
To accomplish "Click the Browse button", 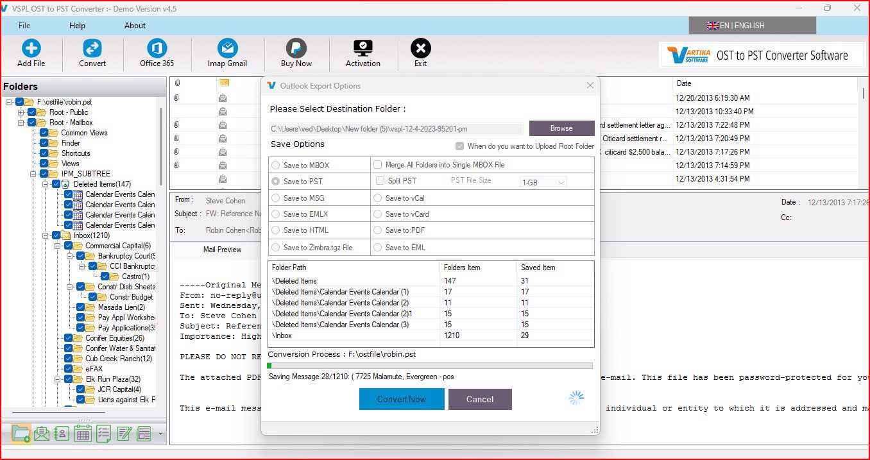I will (x=561, y=128).
